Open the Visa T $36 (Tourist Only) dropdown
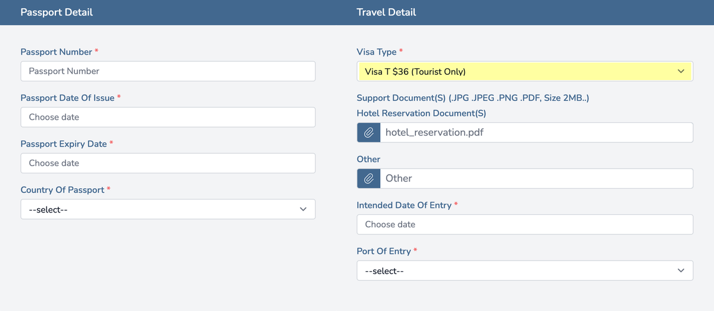The width and height of the screenshot is (714, 311). (525, 71)
